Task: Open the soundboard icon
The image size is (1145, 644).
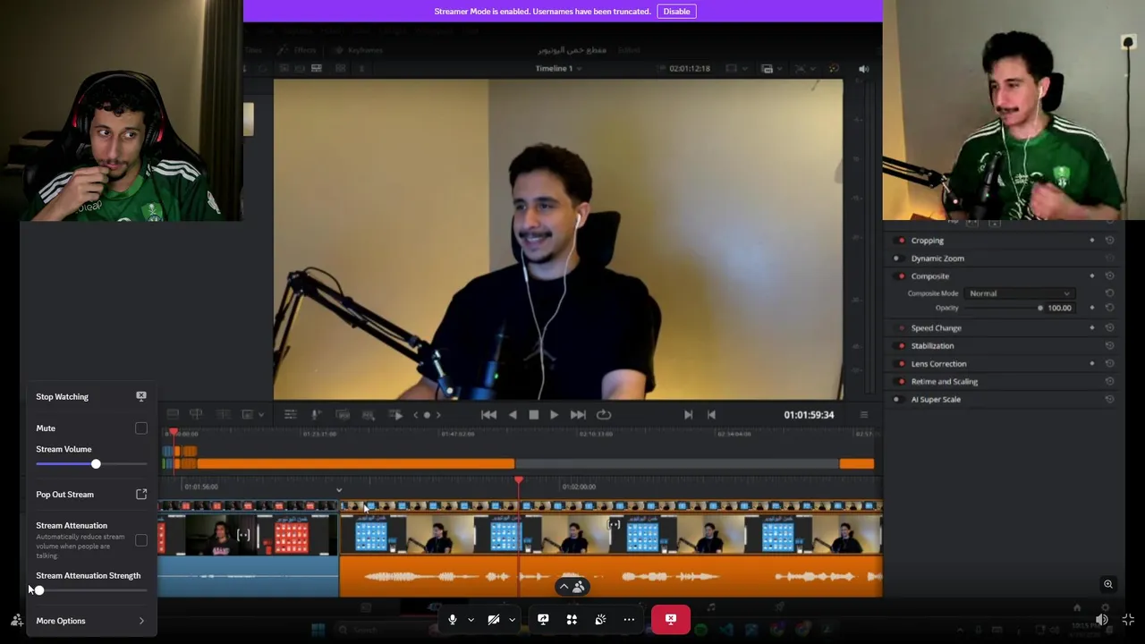Action: pyautogui.click(x=600, y=619)
